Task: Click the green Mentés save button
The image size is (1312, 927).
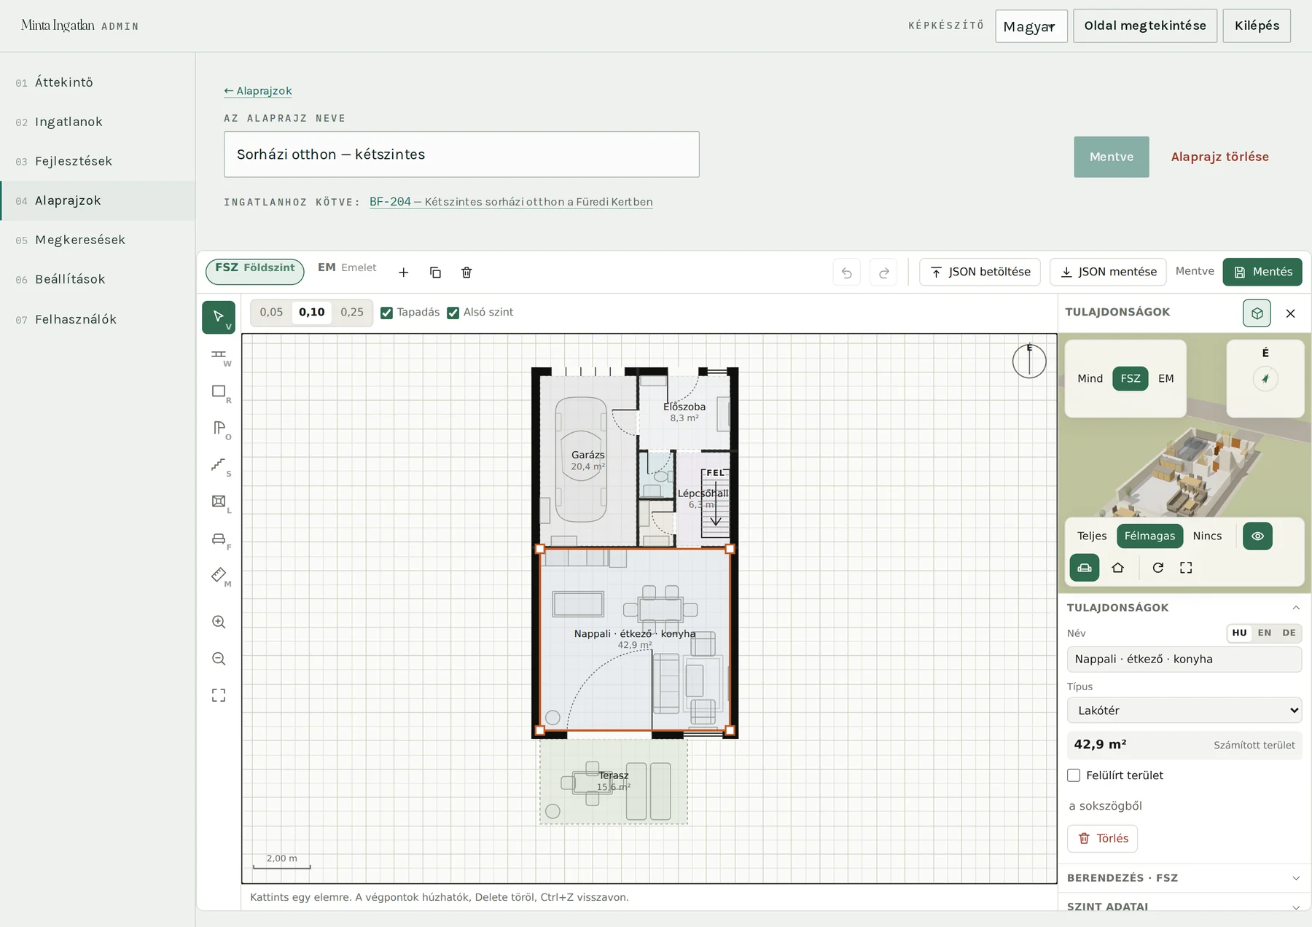Action: [1262, 272]
